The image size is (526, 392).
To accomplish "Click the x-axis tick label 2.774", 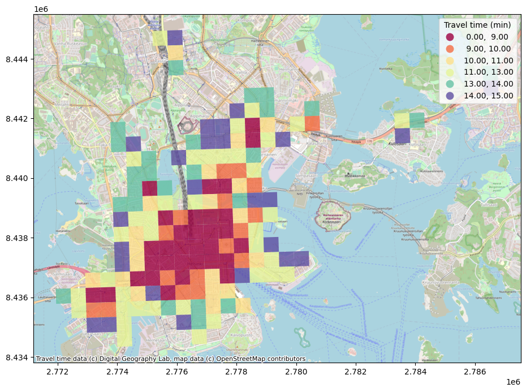I will point(118,372).
